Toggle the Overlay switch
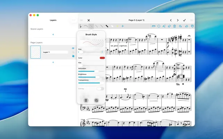Image resolution: width=223 pixels, height=139 pixels. (x=100, y=89)
